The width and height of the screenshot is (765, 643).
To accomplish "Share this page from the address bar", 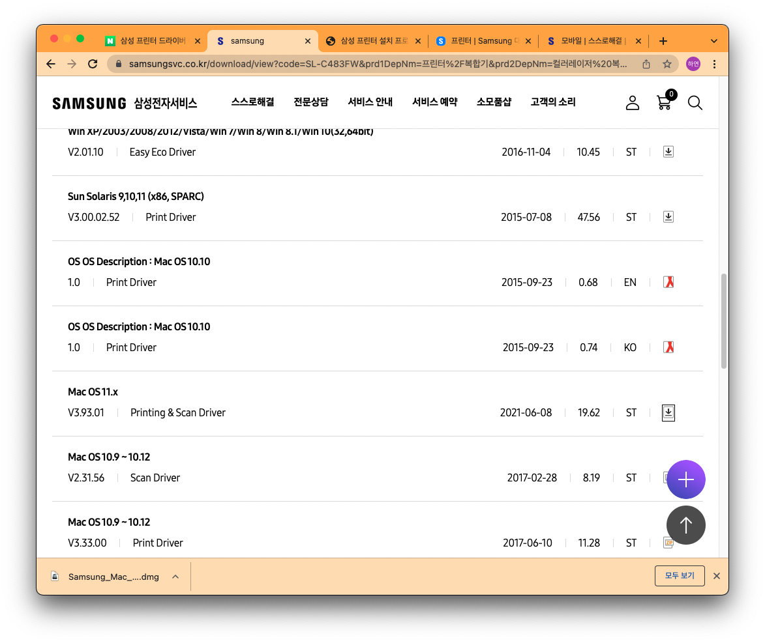I will coord(646,64).
